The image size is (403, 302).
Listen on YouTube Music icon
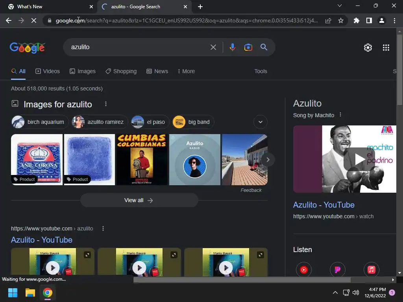pyautogui.click(x=303, y=270)
